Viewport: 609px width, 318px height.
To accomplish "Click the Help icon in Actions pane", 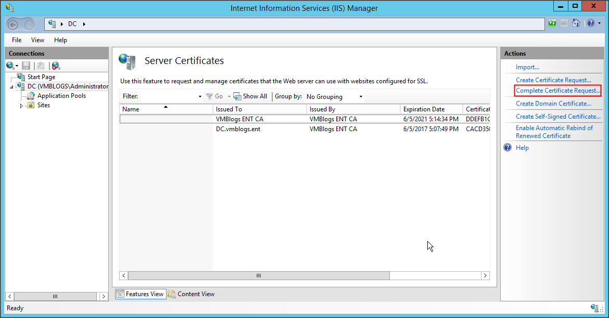I will 508,148.
